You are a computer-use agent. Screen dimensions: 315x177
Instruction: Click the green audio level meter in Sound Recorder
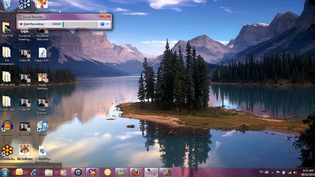click(x=80, y=24)
